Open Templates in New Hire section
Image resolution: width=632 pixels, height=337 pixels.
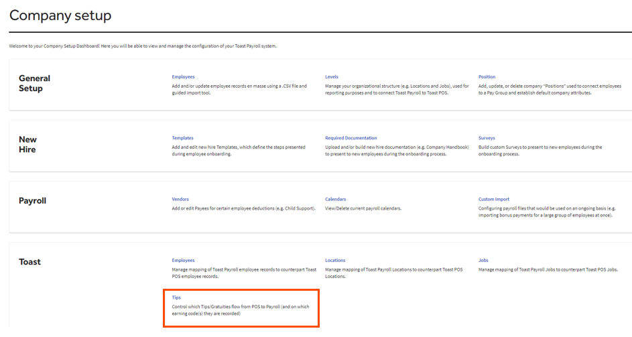tap(182, 138)
